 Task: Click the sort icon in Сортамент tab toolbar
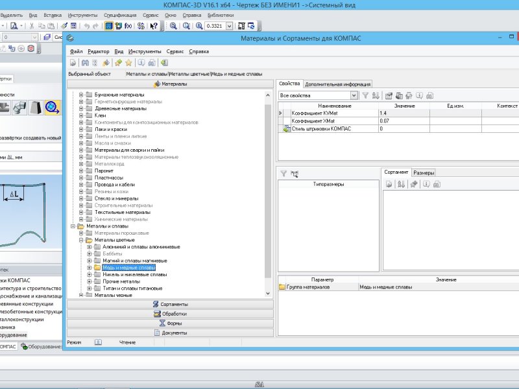401,184
